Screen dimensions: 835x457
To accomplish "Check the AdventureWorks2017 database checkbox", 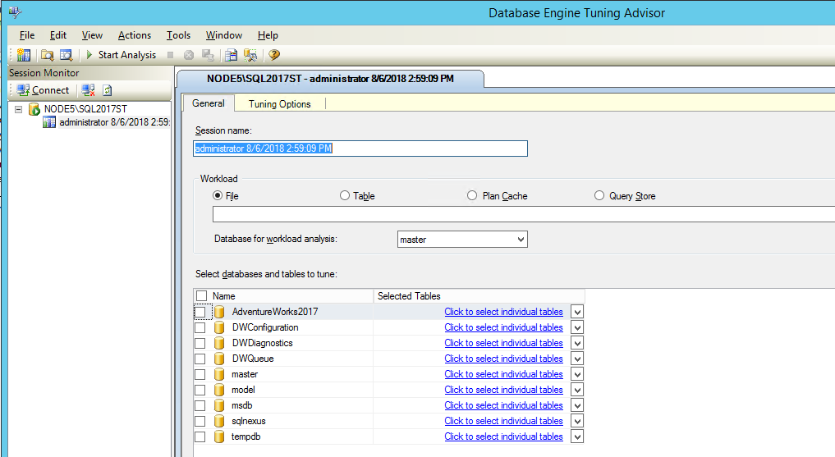I will pyautogui.click(x=200, y=312).
